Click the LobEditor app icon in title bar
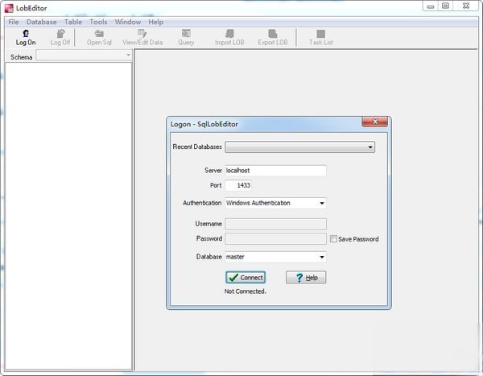This screenshot has width=483, height=376. point(9,8)
